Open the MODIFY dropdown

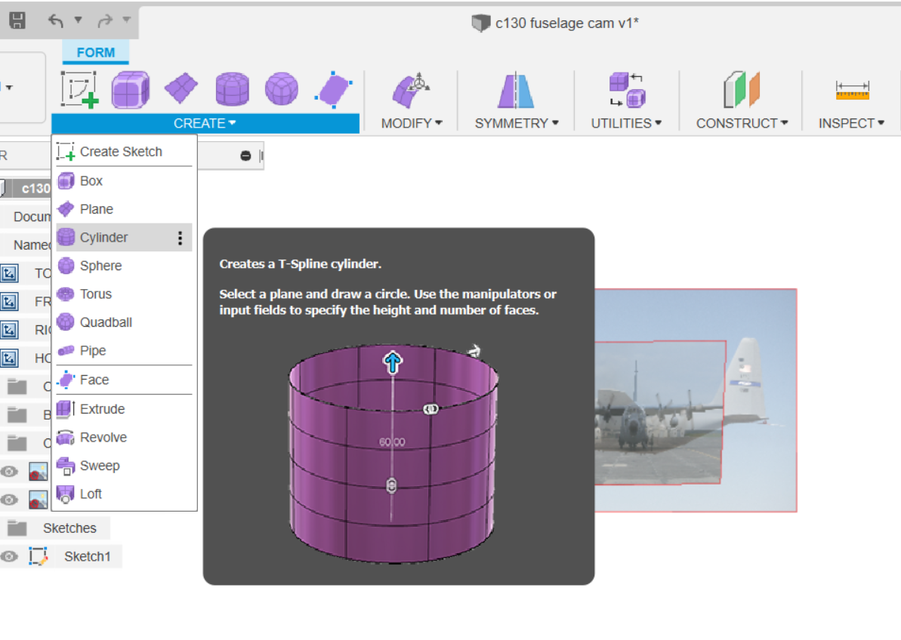tap(410, 123)
